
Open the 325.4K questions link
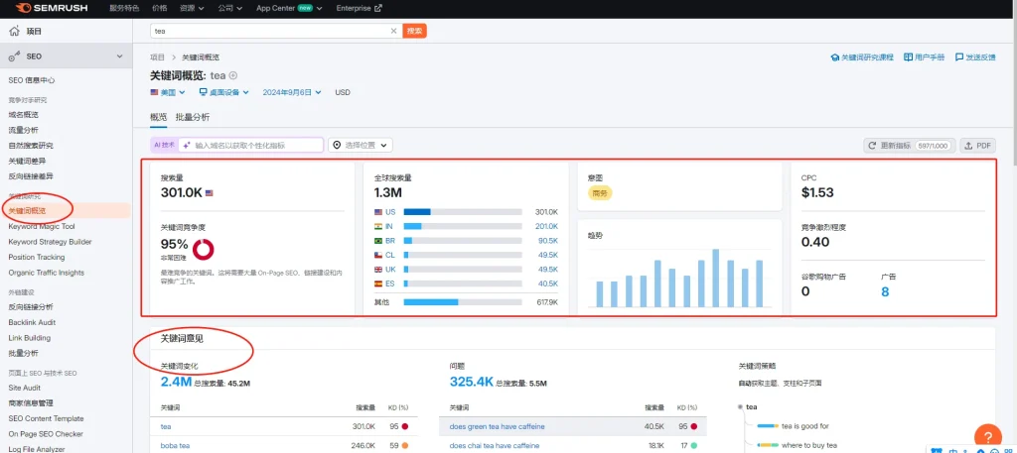coord(472,382)
